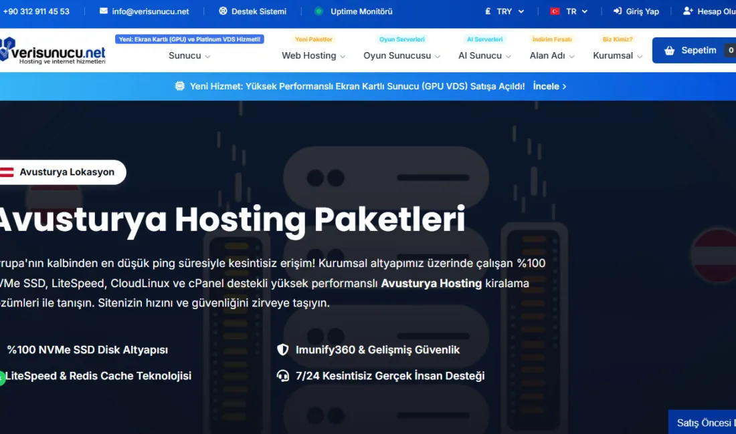Click the round Austrian flag graphic at the right edge
The height and width of the screenshot is (434, 736).
tap(714, 255)
